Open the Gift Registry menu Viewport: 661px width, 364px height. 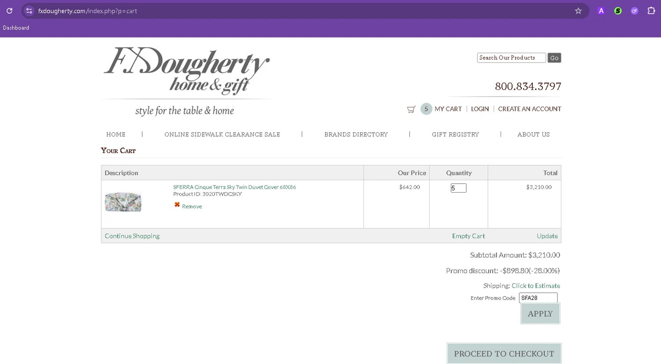point(455,134)
